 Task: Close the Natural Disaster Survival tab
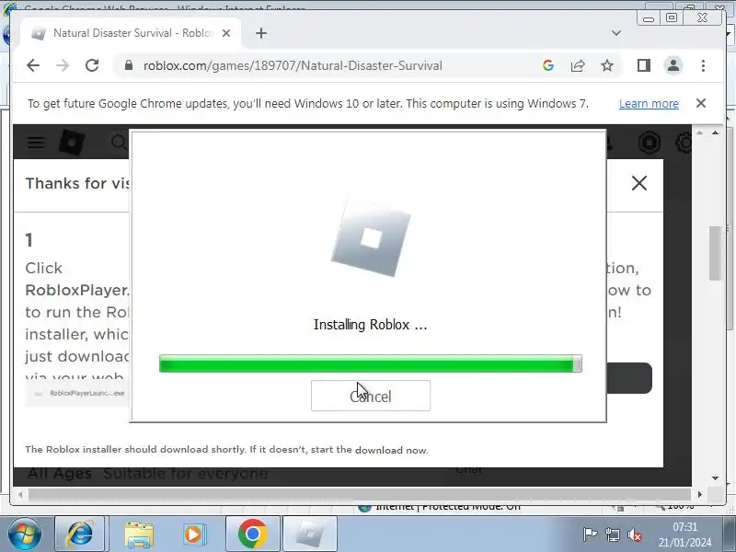click(x=225, y=33)
